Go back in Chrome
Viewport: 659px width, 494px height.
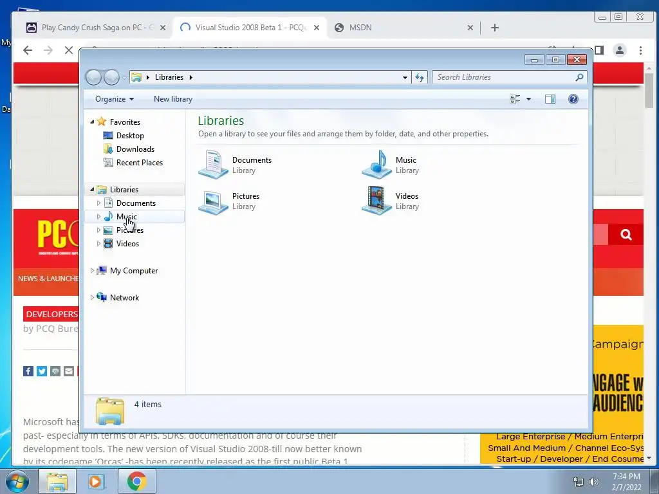[x=28, y=50]
